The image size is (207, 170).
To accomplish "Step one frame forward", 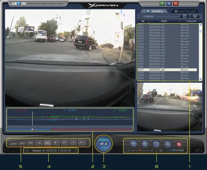I will [x=73, y=142].
